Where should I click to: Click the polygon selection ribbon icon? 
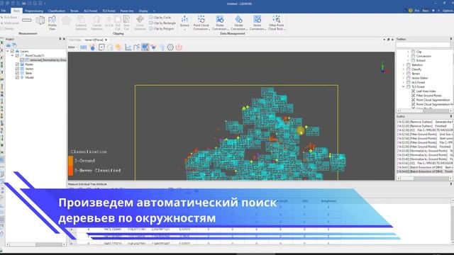click(x=67, y=21)
